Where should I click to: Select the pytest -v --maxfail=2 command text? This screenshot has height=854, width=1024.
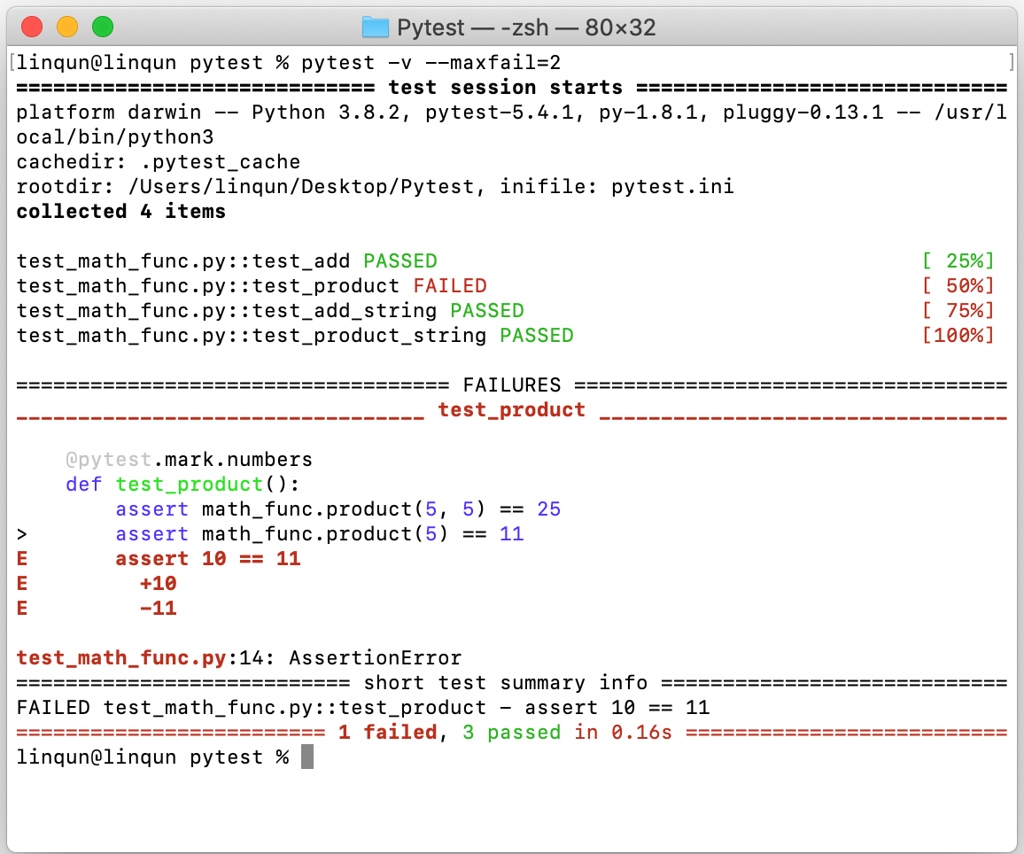[x=434, y=62]
